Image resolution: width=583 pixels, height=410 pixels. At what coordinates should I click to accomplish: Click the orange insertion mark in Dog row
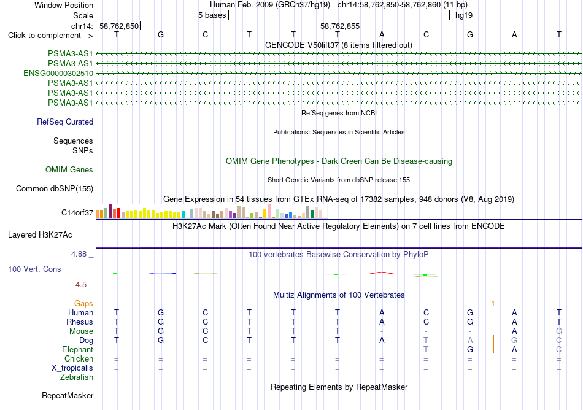point(493,340)
